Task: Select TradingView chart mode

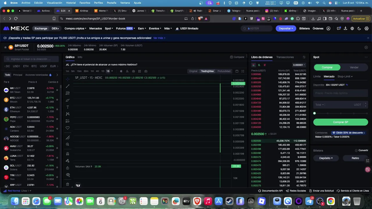Action: coord(207,71)
